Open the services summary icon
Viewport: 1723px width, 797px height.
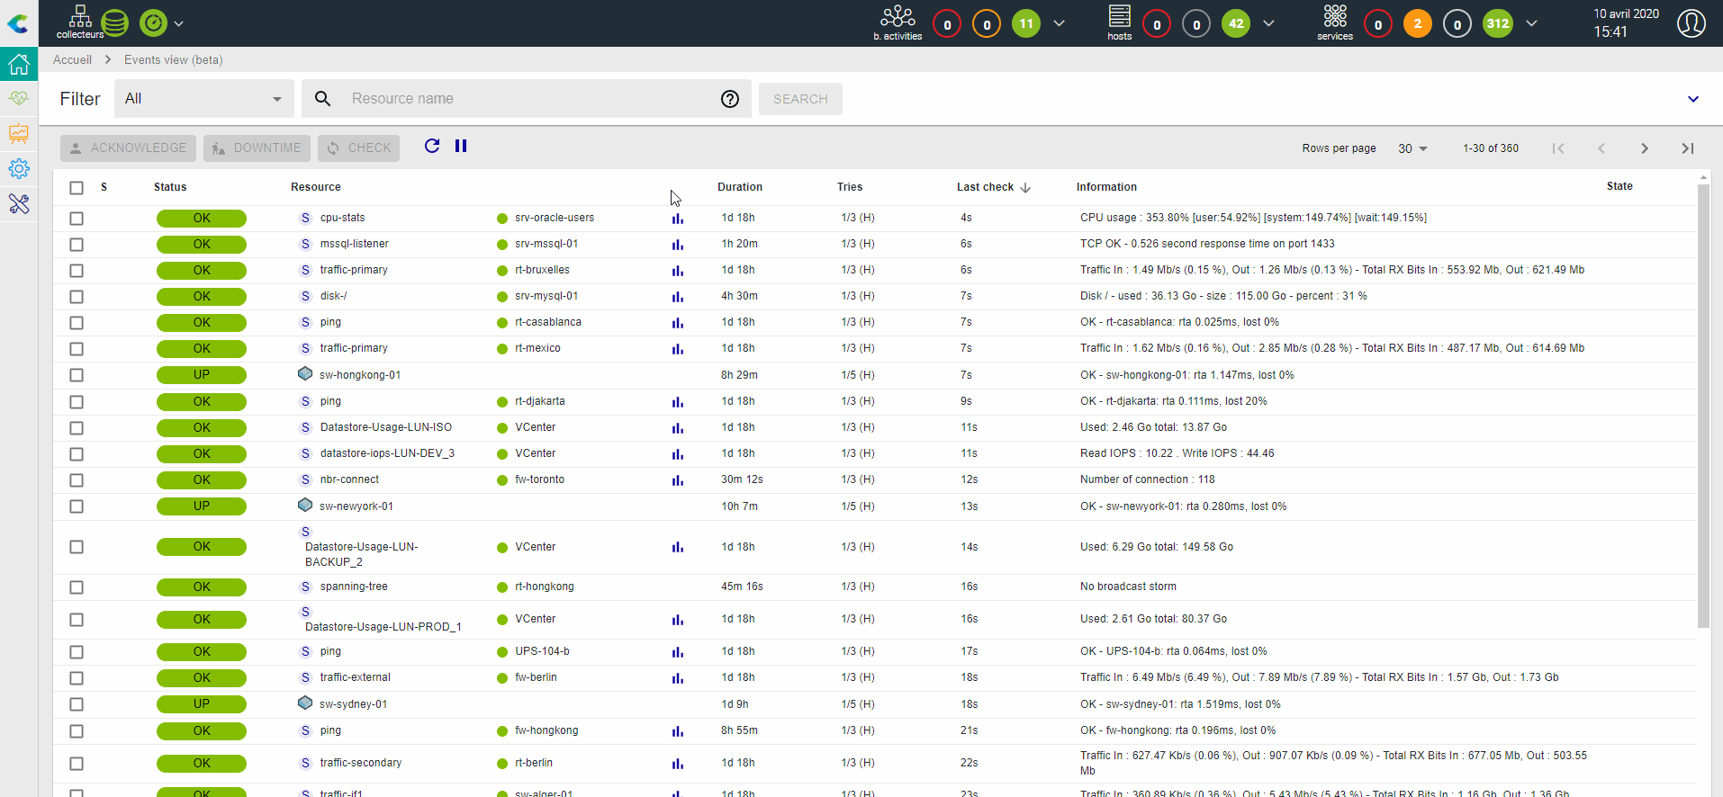point(1335,22)
